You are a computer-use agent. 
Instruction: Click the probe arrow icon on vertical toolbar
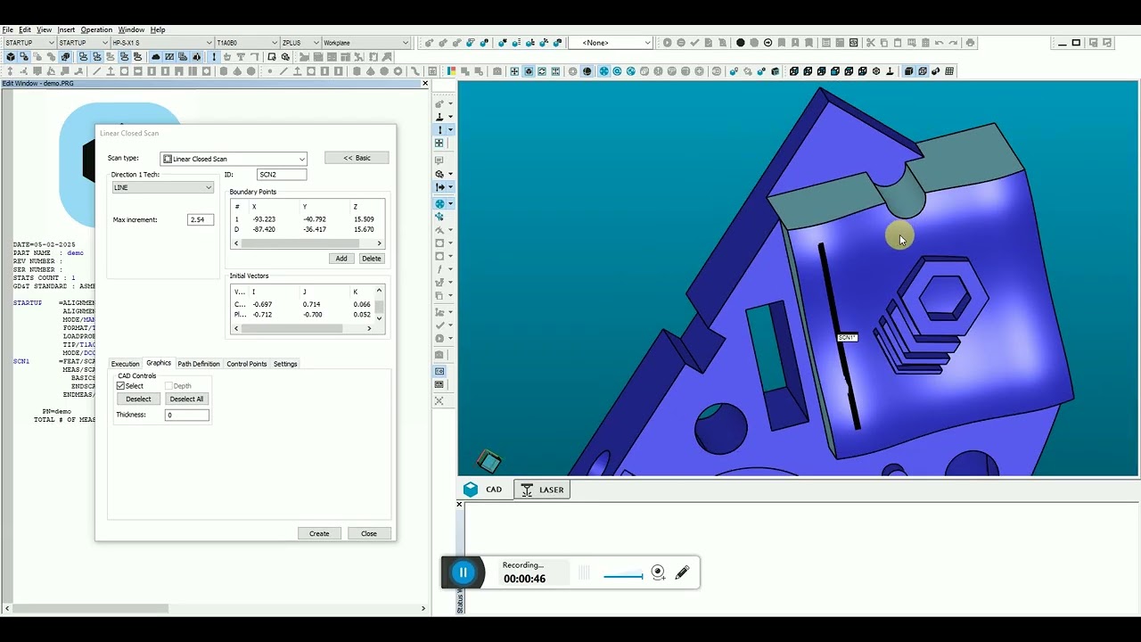pyautogui.click(x=439, y=187)
